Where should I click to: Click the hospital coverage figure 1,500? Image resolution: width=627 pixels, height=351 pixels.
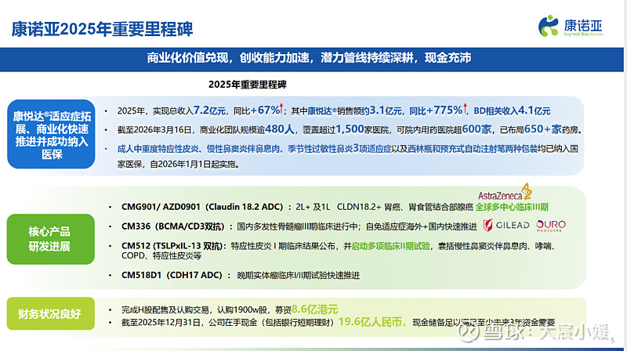[x=350, y=129]
